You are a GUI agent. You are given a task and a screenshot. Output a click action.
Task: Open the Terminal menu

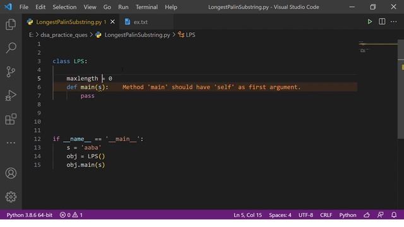tap(146, 7)
